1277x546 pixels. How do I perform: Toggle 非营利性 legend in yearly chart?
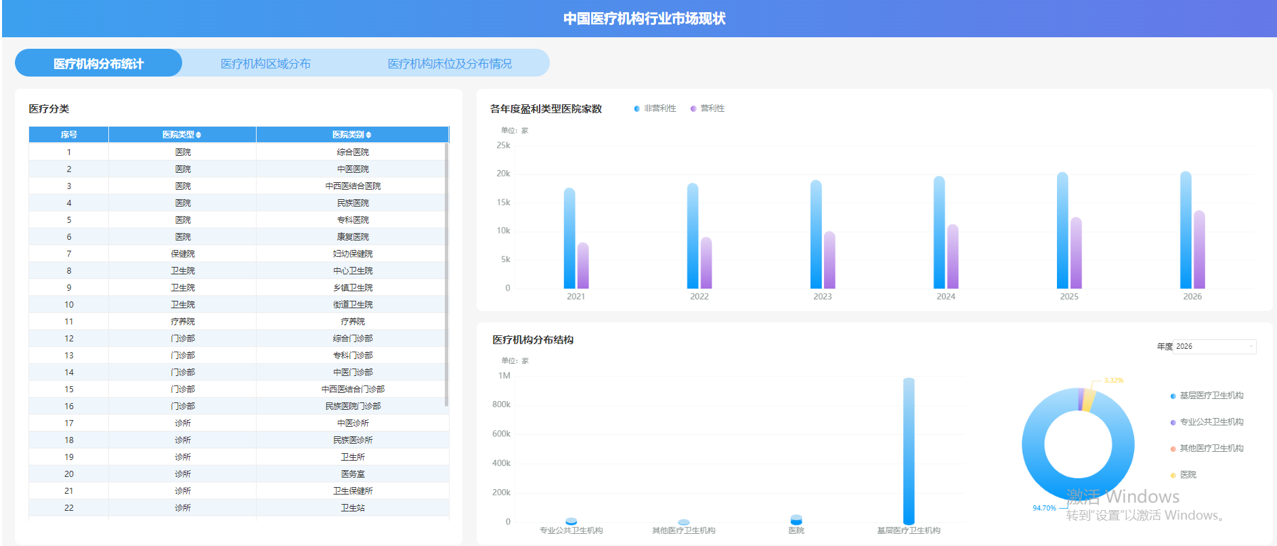click(x=655, y=108)
